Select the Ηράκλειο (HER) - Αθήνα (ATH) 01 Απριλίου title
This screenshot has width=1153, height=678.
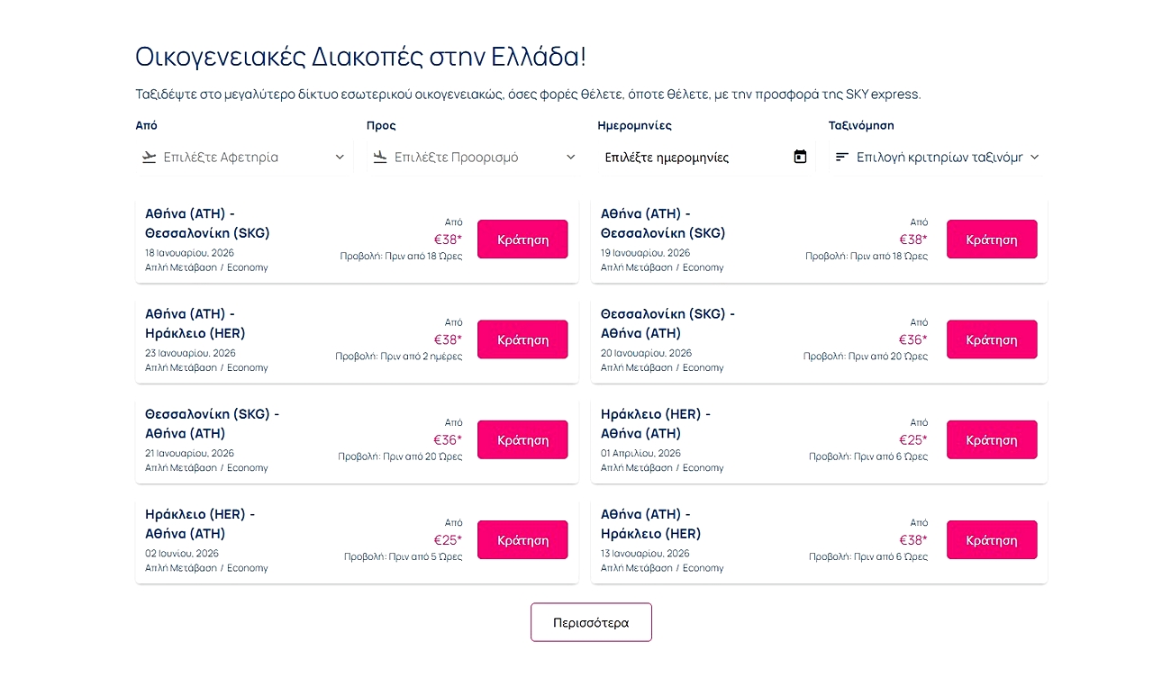pos(656,423)
